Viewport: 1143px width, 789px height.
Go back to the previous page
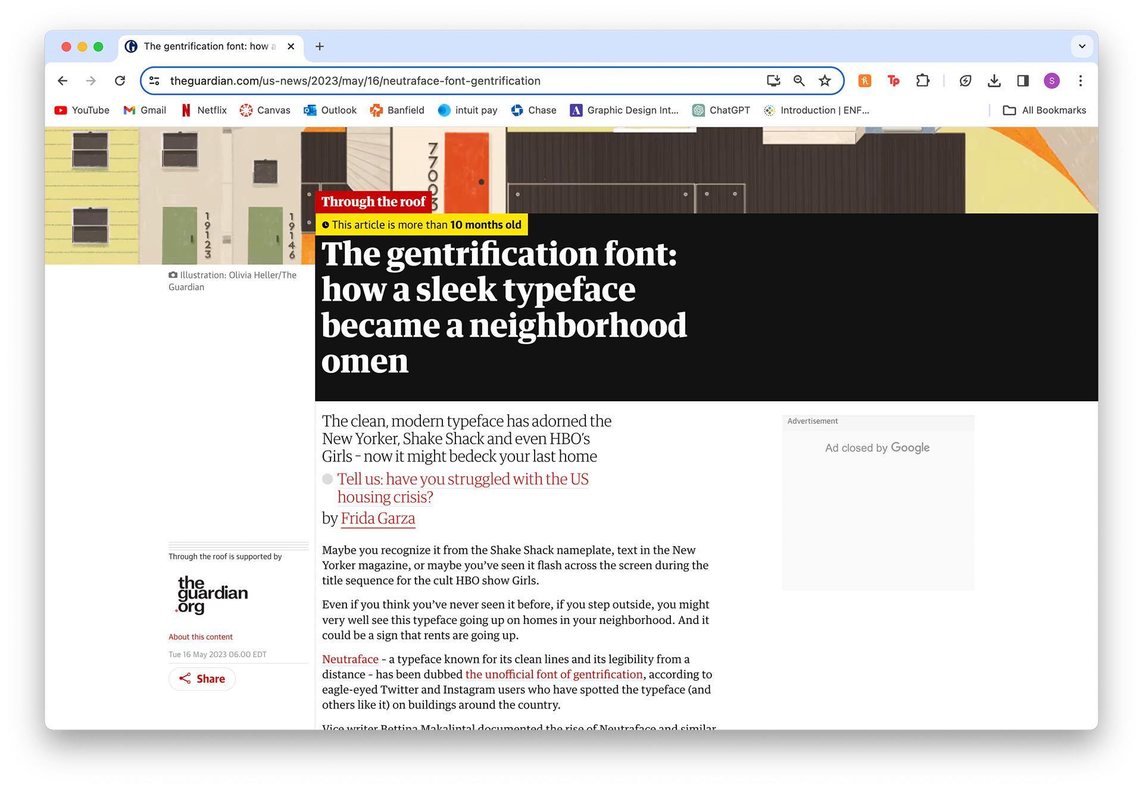tap(63, 81)
